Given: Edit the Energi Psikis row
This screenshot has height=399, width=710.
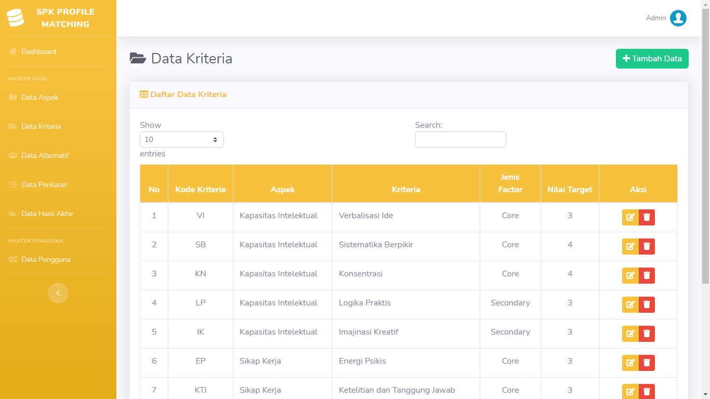Looking at the screenshot, I should 630,363.
